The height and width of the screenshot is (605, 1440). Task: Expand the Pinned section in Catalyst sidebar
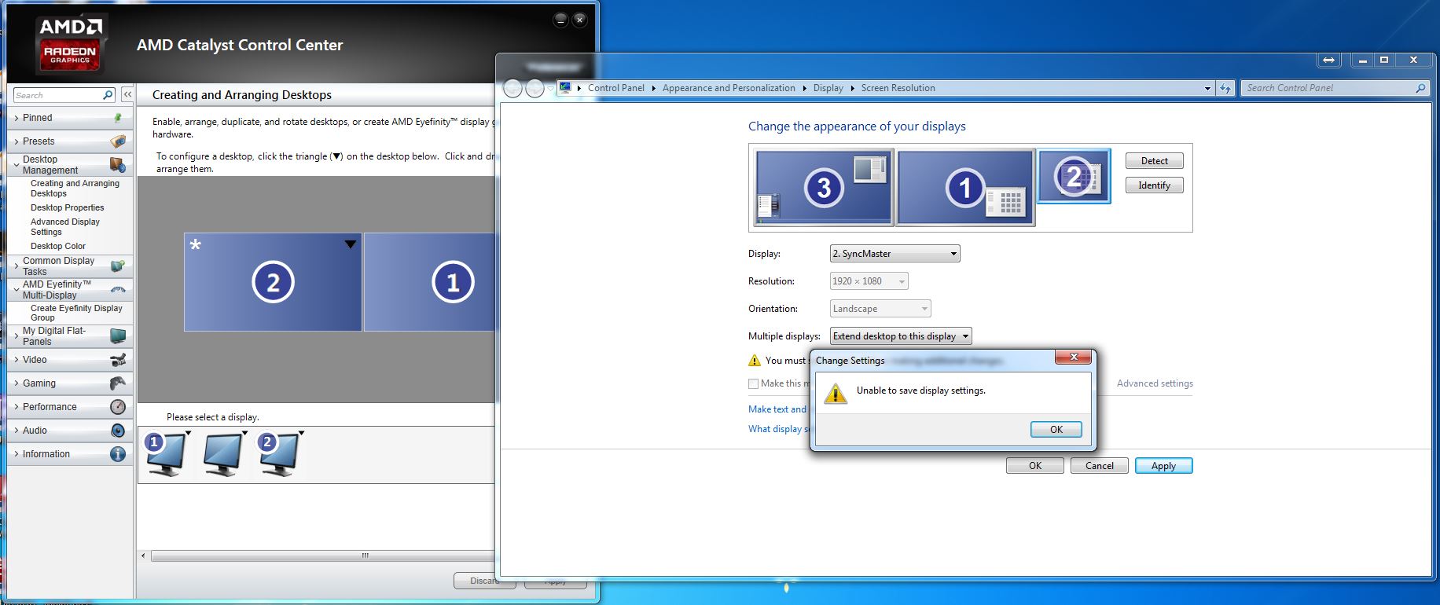coord(17,118)
